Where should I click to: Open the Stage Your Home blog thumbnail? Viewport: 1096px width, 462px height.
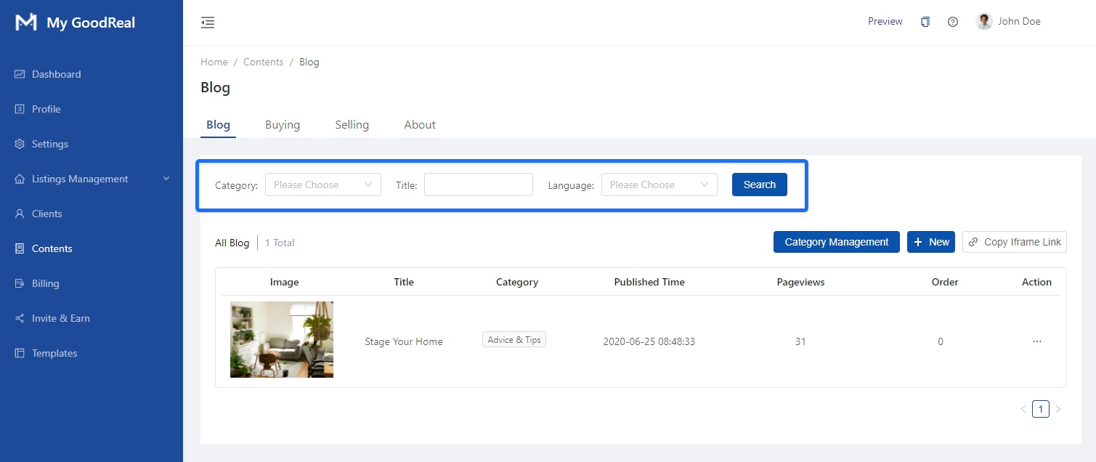point(282,340)
